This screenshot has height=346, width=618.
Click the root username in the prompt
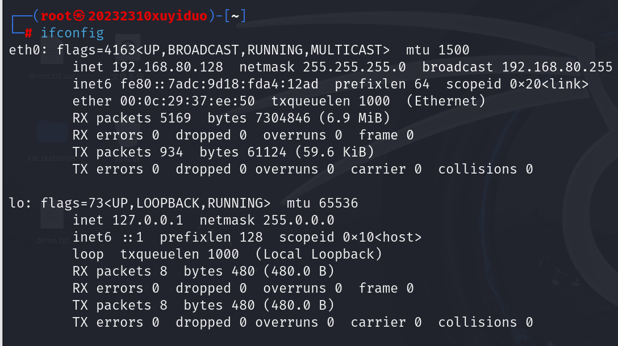pos(56,16)
